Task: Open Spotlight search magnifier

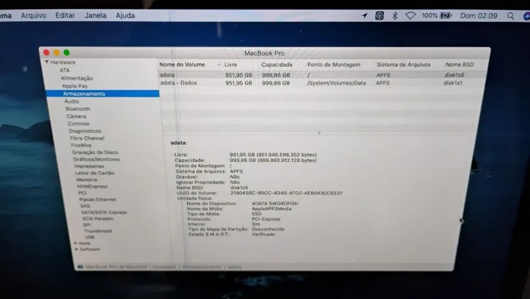Action: coord(510,16)
